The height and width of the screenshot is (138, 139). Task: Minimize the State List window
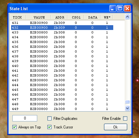click(x=113, y=9)
